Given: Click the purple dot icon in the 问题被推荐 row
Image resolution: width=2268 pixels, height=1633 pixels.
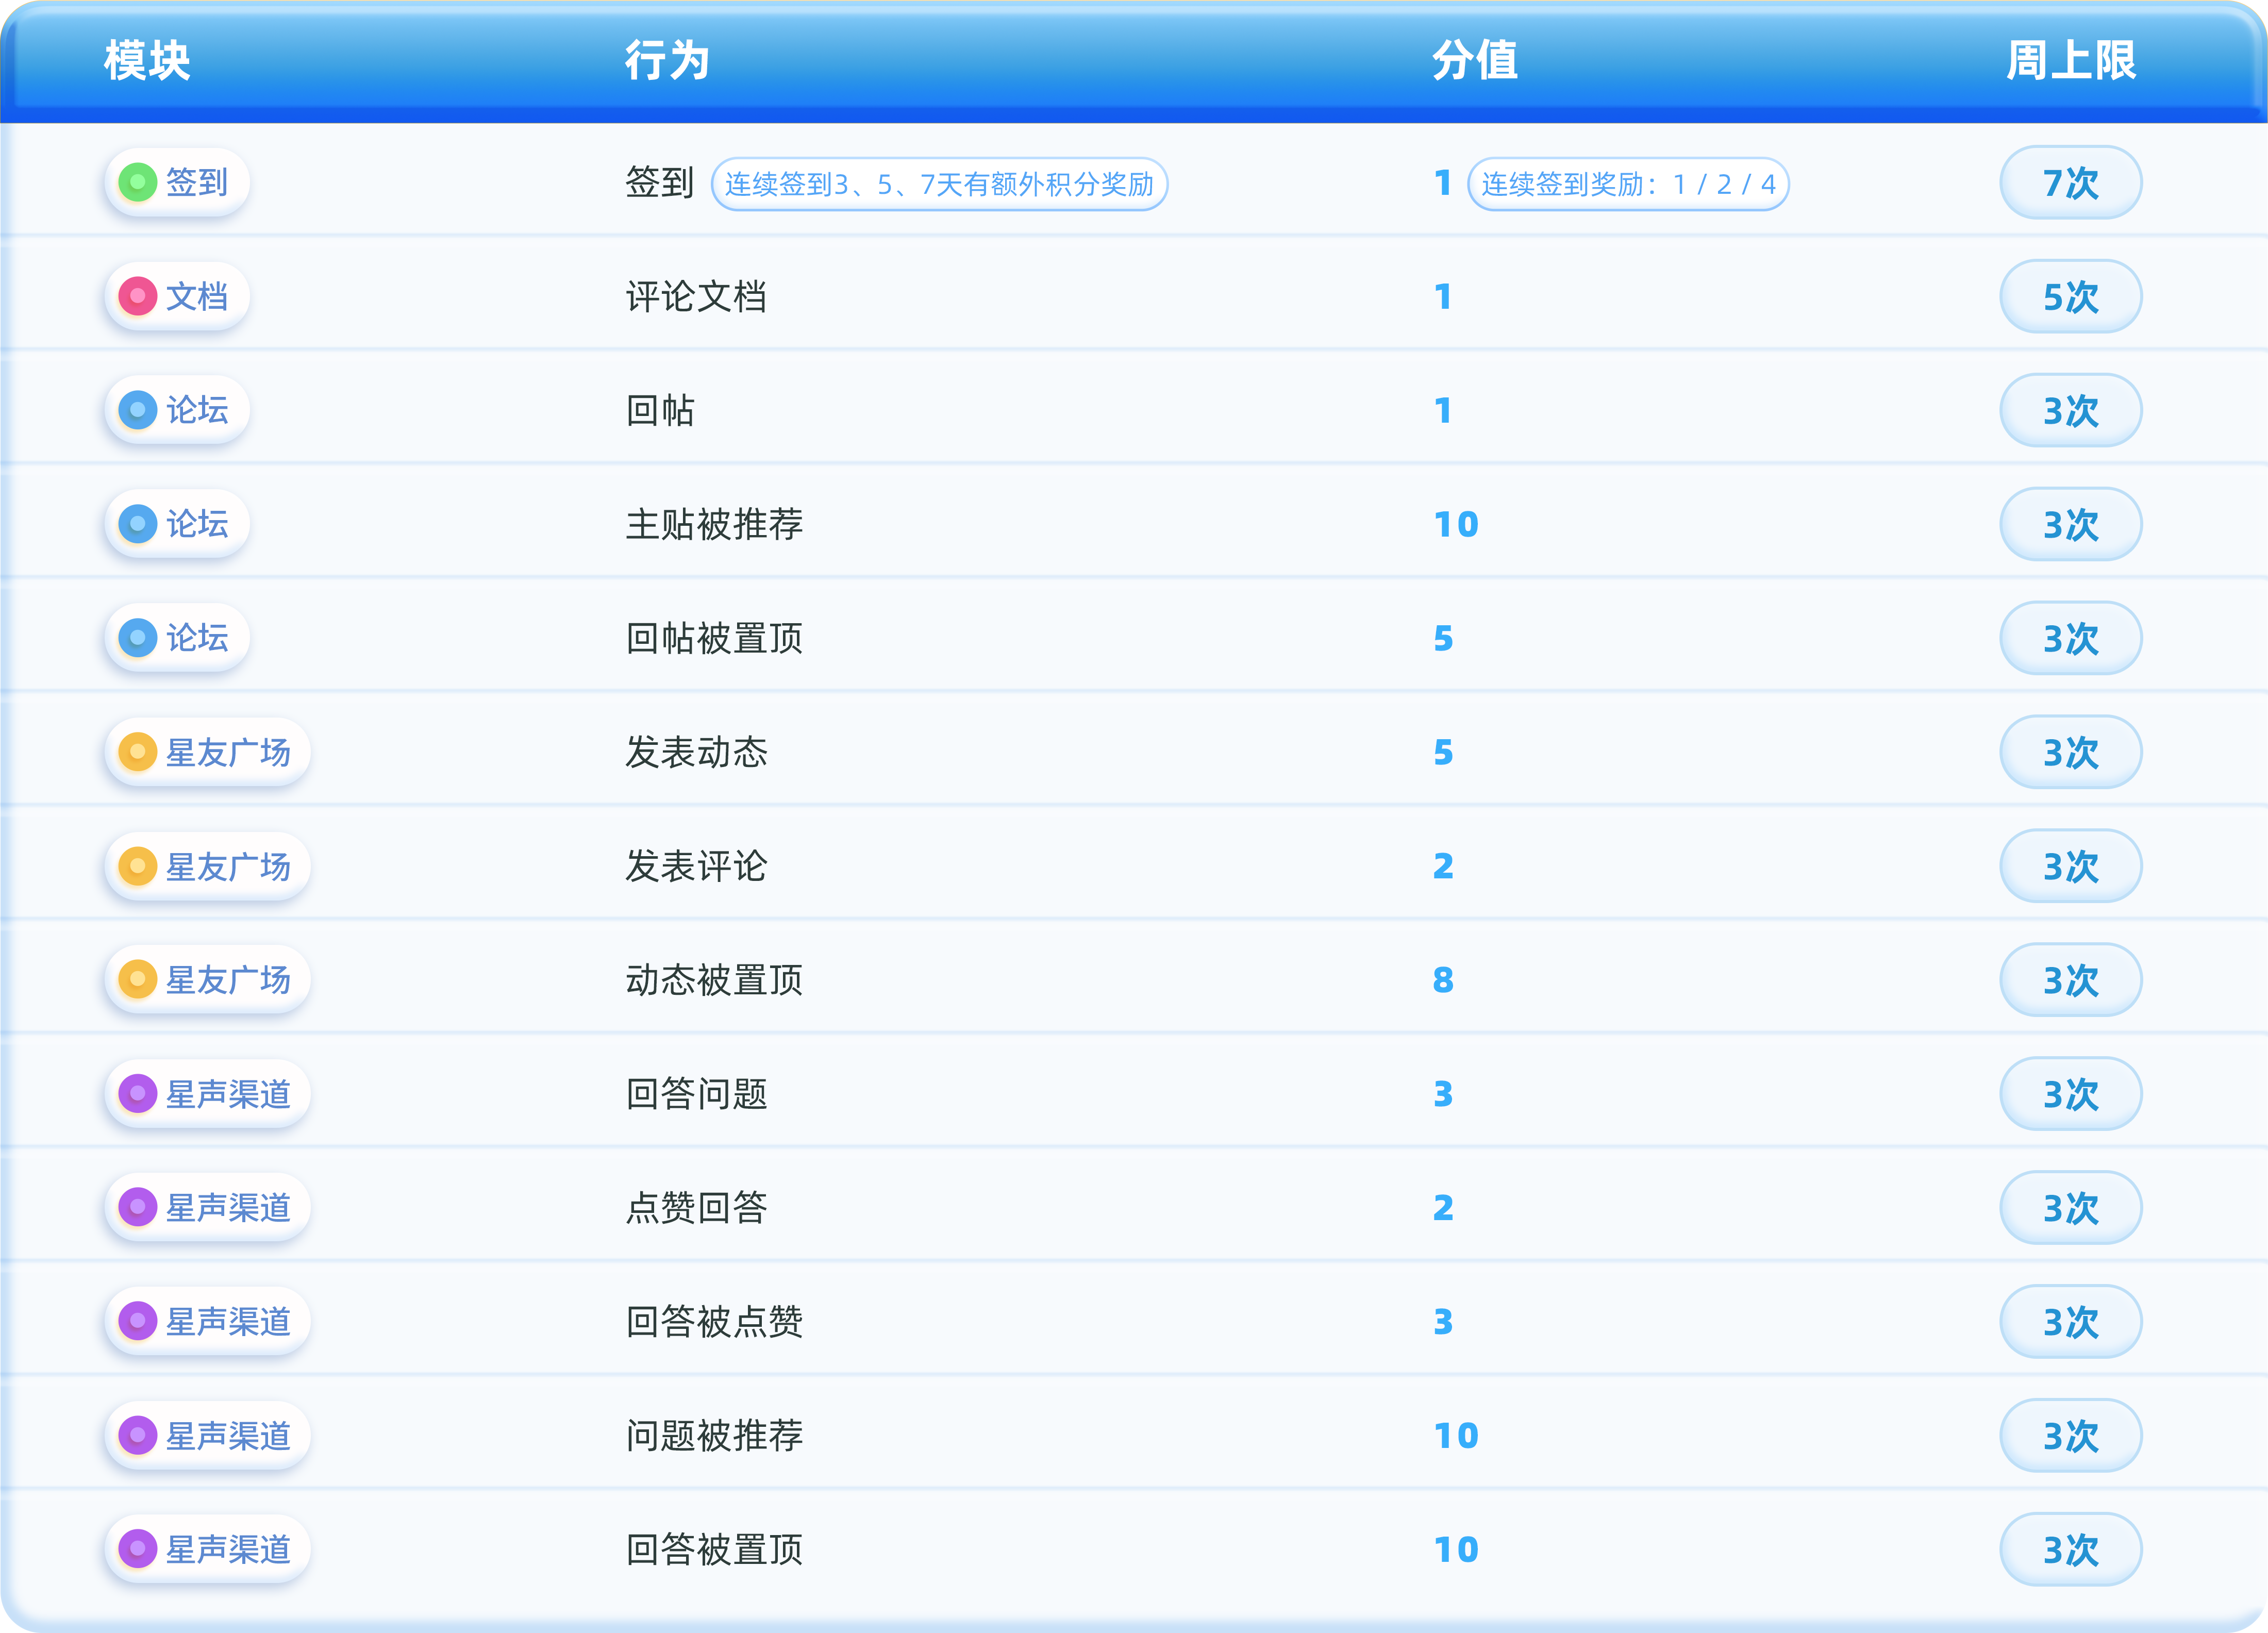Looking at the screenshot, I should pos(138,1435).
